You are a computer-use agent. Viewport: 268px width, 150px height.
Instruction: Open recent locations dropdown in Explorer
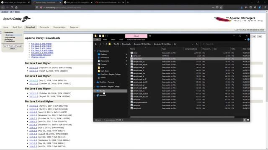click(103, 44)
